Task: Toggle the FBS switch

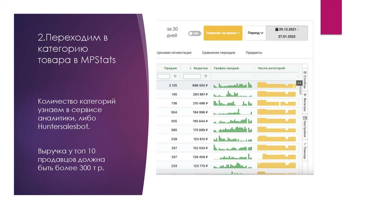Action: coord(195,33)
